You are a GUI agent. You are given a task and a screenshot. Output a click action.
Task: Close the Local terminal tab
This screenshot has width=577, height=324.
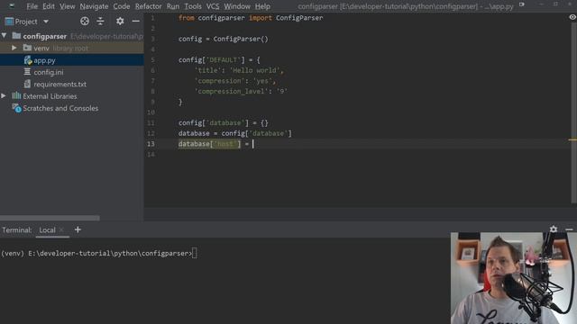61,229
